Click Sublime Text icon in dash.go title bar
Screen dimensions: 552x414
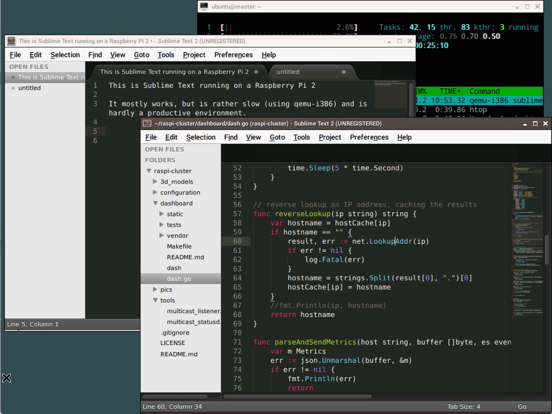[147, 123]
